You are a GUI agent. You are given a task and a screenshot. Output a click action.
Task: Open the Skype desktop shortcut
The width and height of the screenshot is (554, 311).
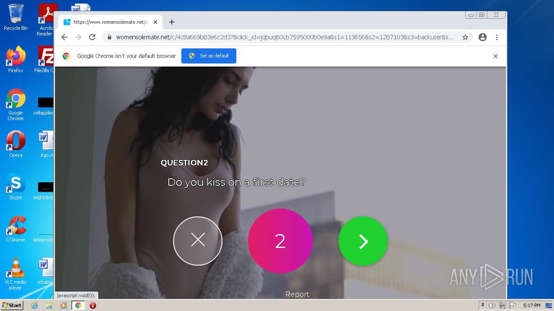16,187
